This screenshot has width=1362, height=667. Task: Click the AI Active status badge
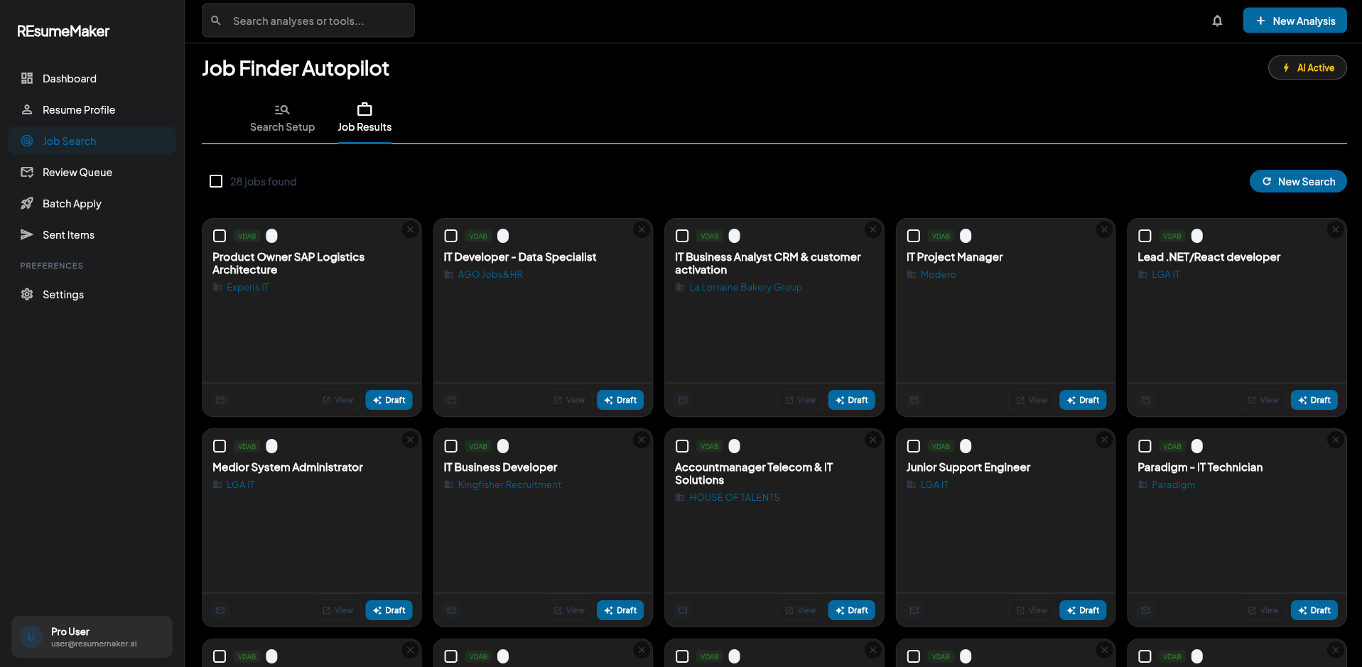tap(1307, 68)
